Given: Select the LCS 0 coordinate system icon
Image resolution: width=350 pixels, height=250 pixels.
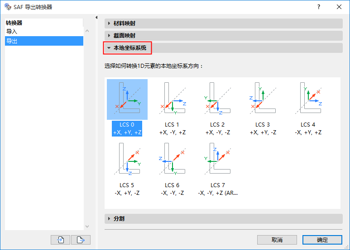Looking at the screenshot, I should click(127, 99).
